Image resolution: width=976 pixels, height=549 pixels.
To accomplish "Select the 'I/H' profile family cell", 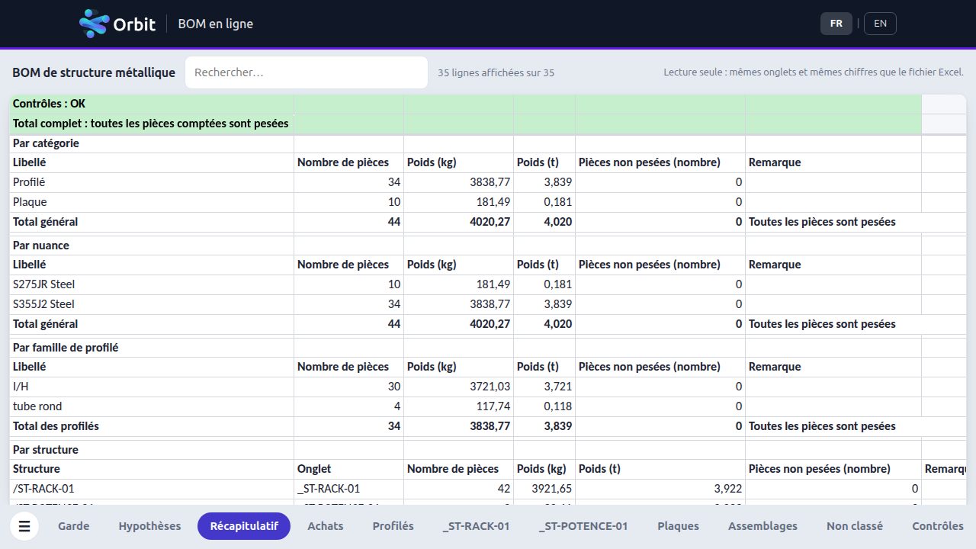I will pos(152,387).
